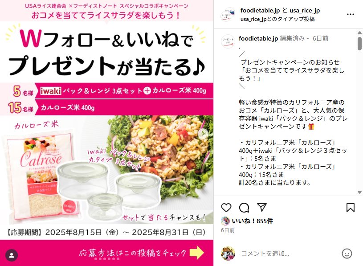The height and width of the screenshot is (266, 363).
Task: Show tagged accounts via person icon
Action: 12,255
